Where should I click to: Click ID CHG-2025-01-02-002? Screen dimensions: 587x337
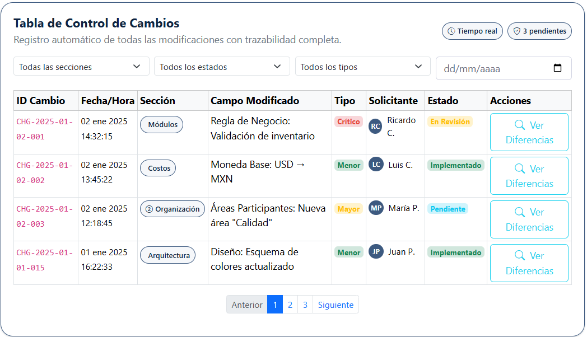coord(45,173)
